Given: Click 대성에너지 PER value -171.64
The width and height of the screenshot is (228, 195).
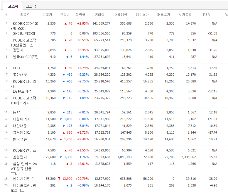Looking at the screenshot, I should pos(212,119).
